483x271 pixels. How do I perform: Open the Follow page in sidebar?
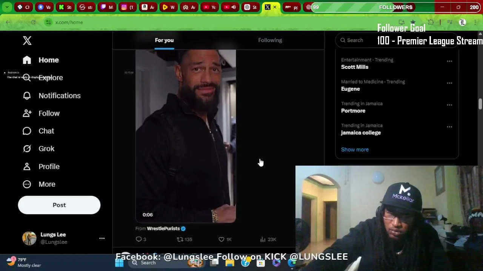pos(41,113)
